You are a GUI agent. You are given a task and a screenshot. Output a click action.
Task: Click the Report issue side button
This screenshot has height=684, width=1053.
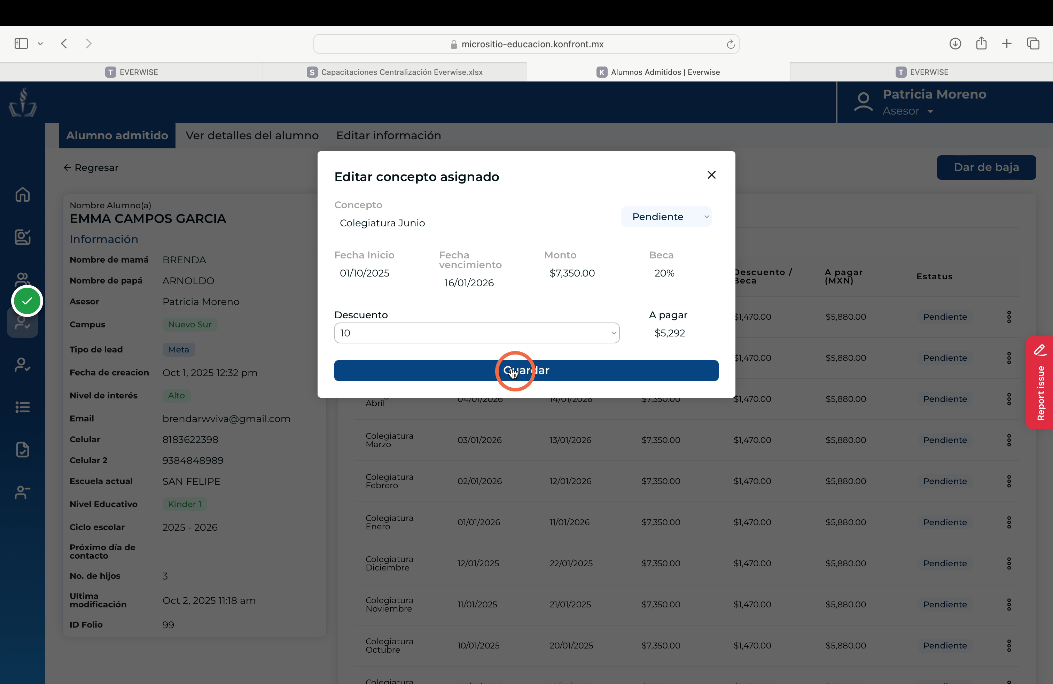coord(1040,383)
